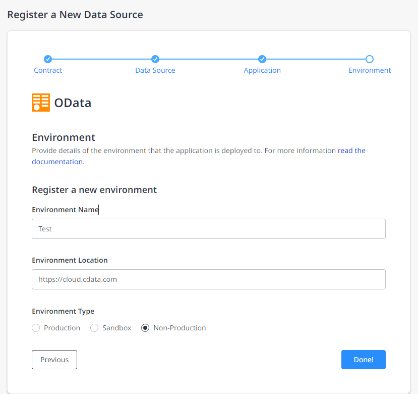Image resolution: width=418 pixels, height=394 pixels.
Task: Click the Data Source step checkmark circle
Action: (x=155, y=59)
